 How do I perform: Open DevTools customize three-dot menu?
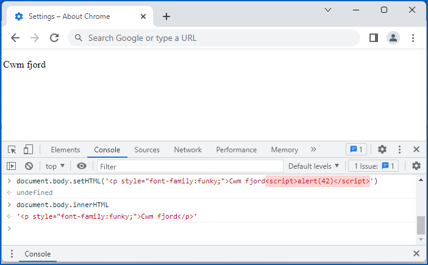pos(399,150)
